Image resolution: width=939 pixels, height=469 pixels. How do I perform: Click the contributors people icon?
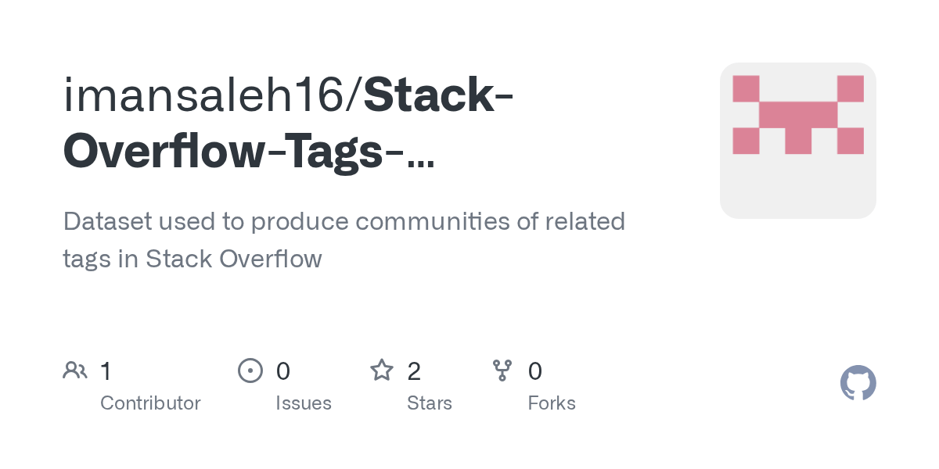click(x=74, y=370)
